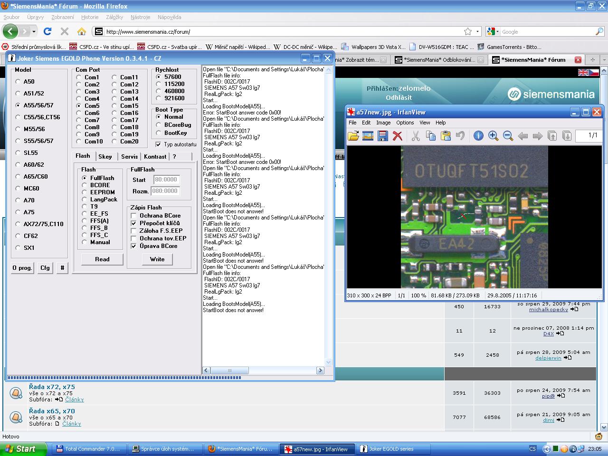Click the O prog. button
This screenshot has height=456, width=608.
22,268
